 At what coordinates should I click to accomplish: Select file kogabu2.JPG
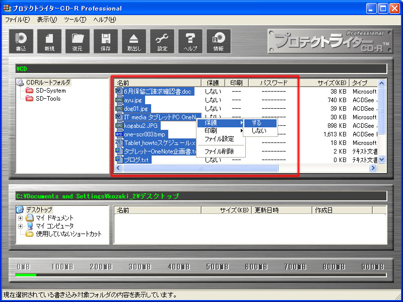(x=141, y=126)
